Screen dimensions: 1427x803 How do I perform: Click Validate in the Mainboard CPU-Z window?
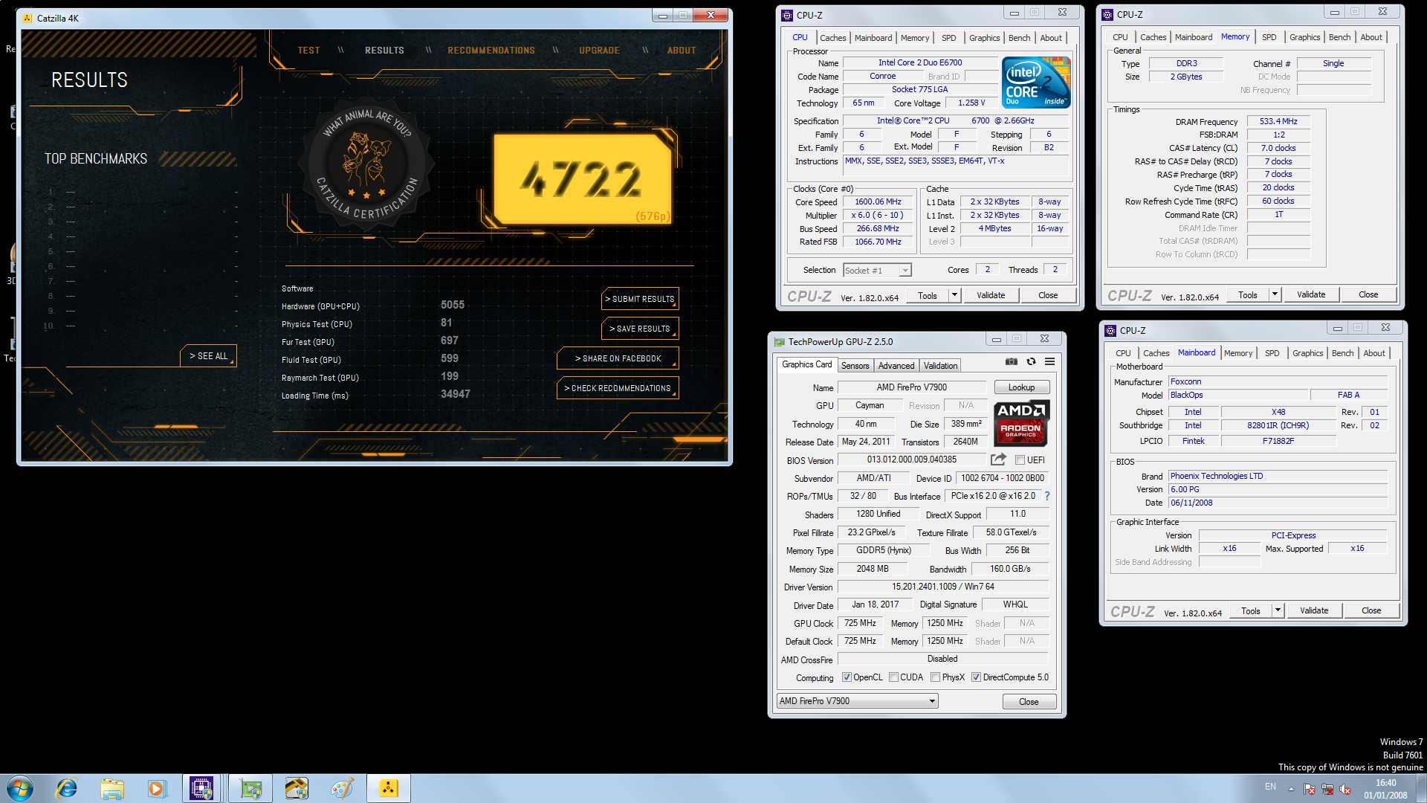(x=1313, y=610)
